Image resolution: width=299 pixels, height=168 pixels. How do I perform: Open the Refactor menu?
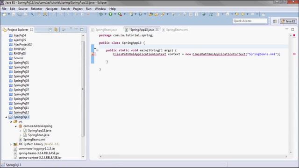click(36, 9)
